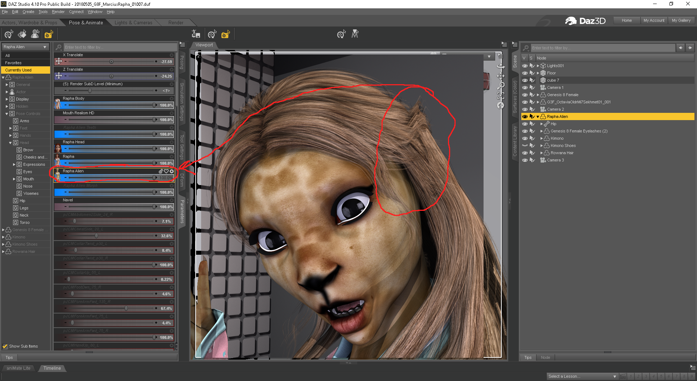Screen dimensions: 697x381
Task: Show the hidden Kimono Shoes node
Action: point(525,146)
